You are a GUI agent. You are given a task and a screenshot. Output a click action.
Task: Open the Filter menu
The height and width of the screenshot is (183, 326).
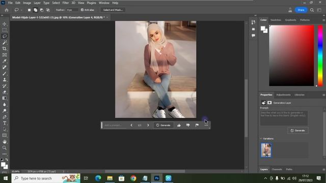click(x=66, y=3)
